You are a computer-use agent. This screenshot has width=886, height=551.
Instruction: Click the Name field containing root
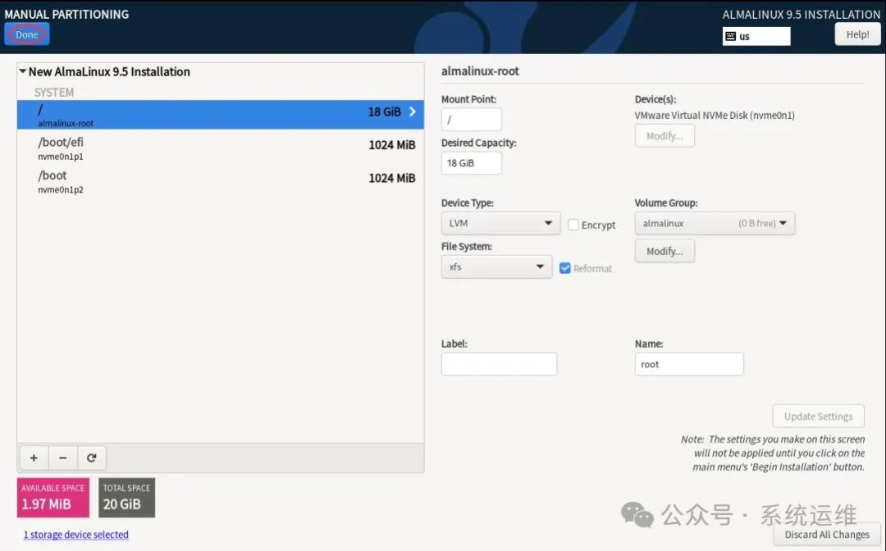pyautogui.click(x=689, y=364)
